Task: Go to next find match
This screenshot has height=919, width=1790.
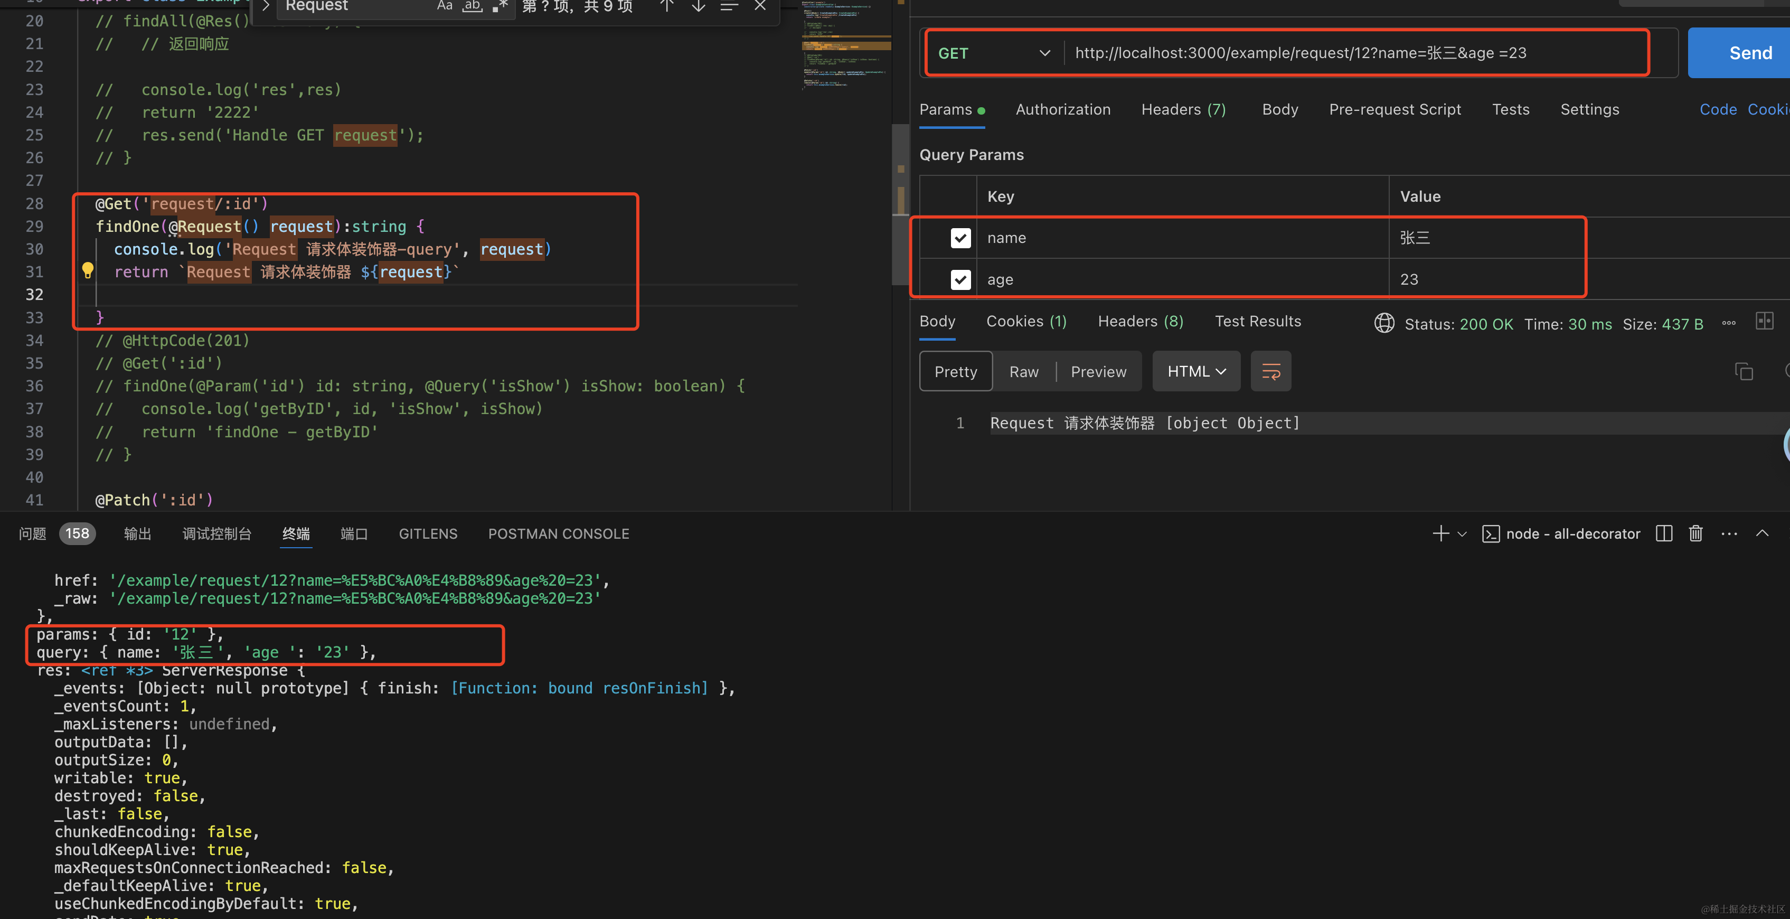Action: click(x=699, y=6)
